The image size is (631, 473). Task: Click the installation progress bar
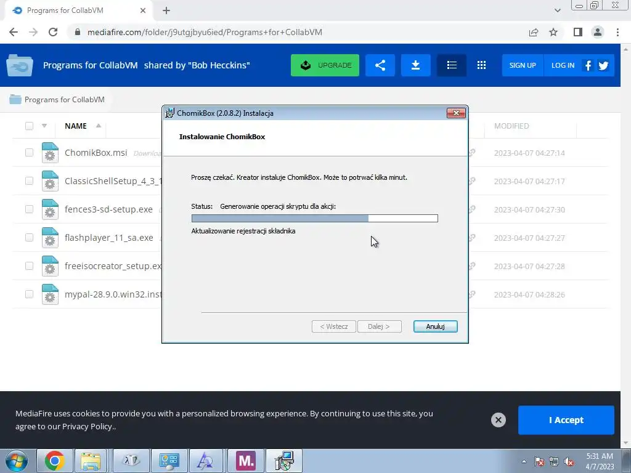(x=315, y=218)
